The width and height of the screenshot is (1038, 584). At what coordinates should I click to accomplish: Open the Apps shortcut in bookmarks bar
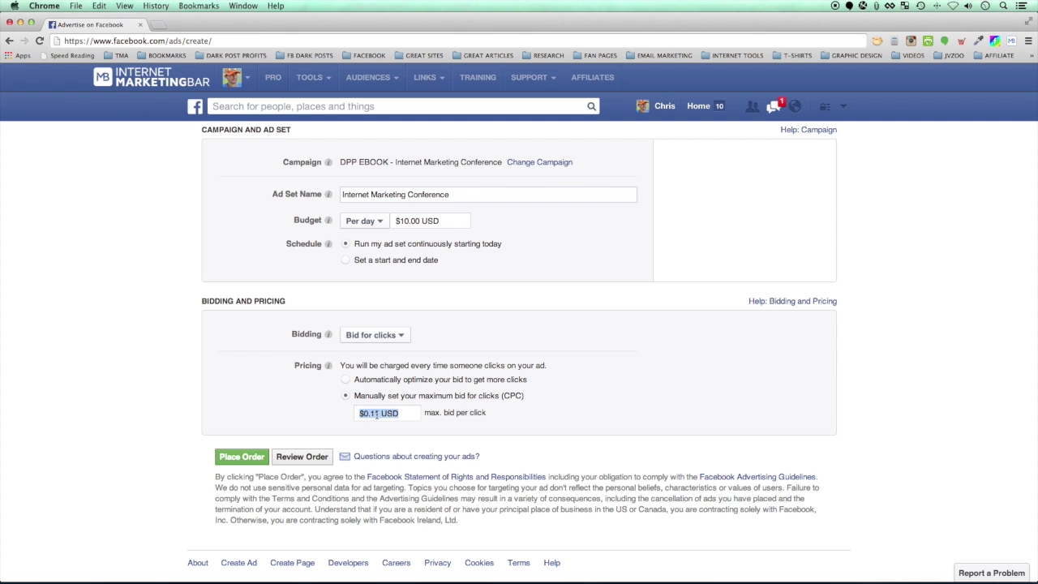(17, 55)
